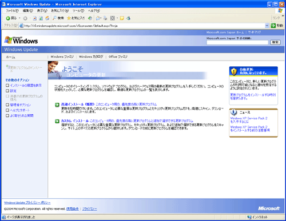The width and height of the screenshot is (286, 221).
Task: Open the 表示 menu
Action: pos(42,11)
